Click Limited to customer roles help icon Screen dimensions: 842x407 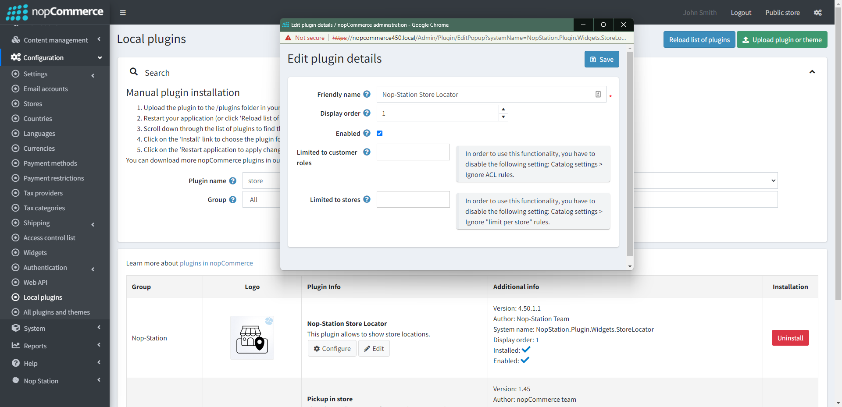pyautogui.click(x=367, y=152)
